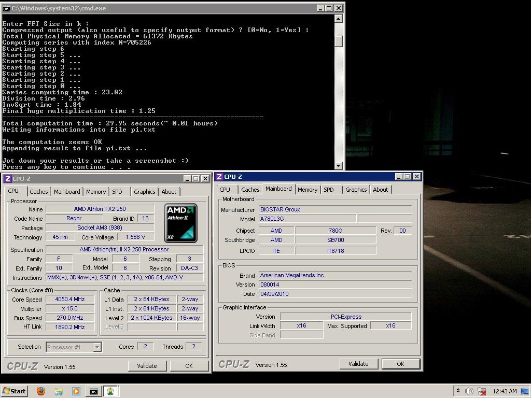Click the A780L3G model field
Viewport: 531px width, 398px height.
click(308, 219)
